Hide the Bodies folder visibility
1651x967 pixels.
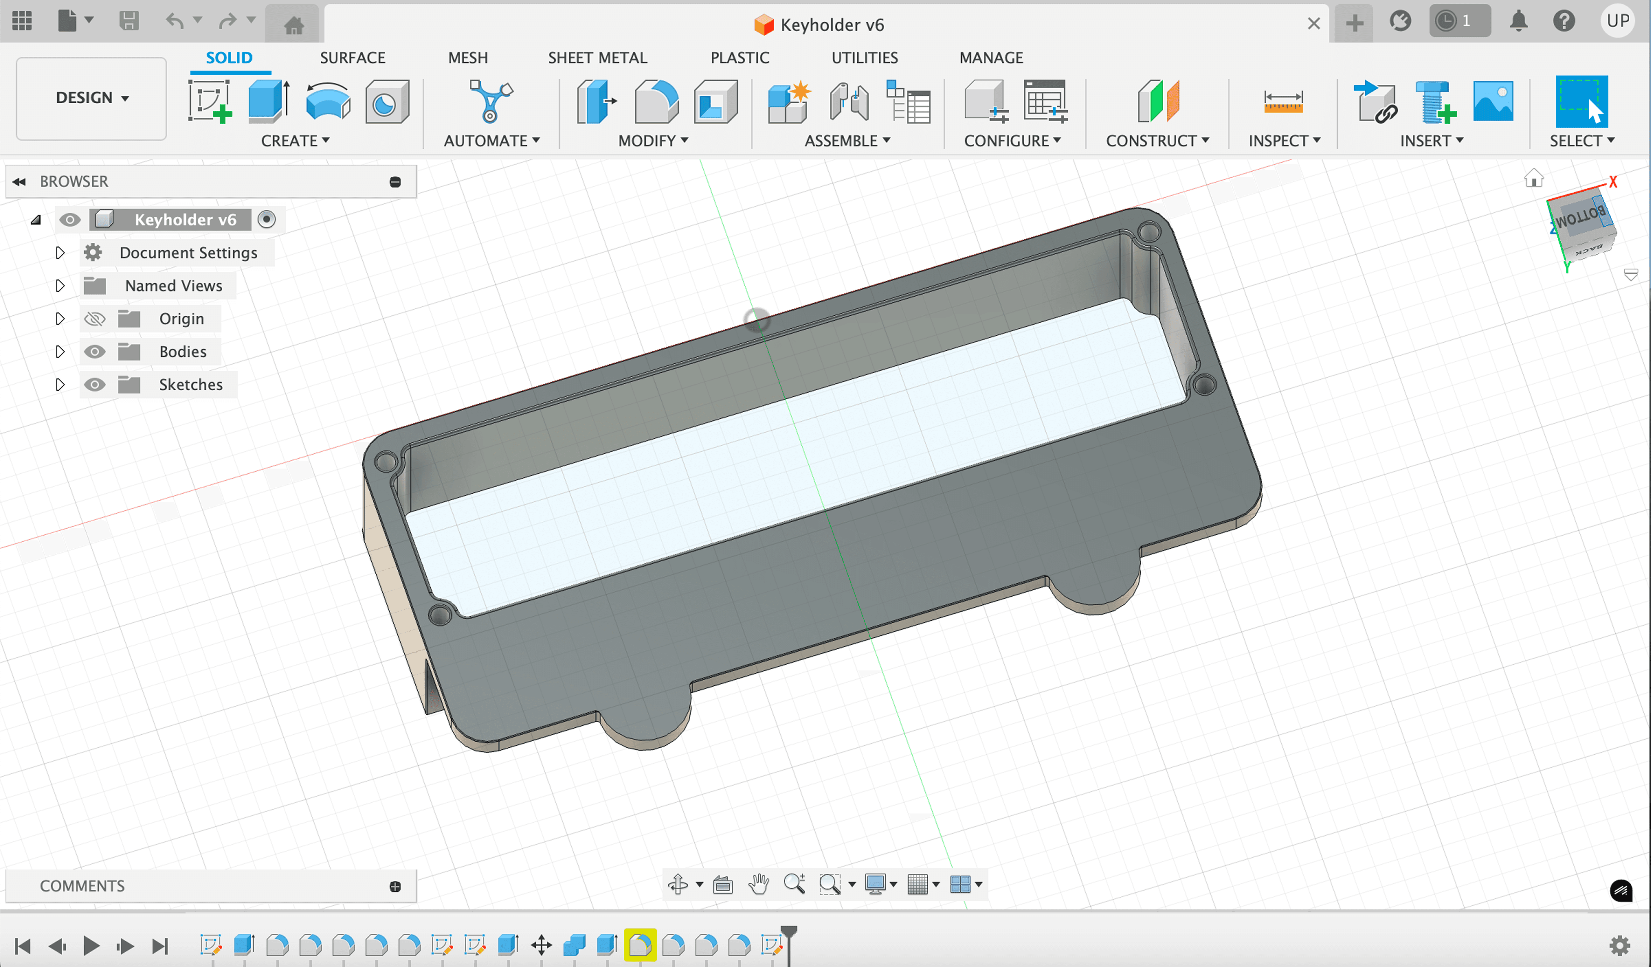point(95,352)
